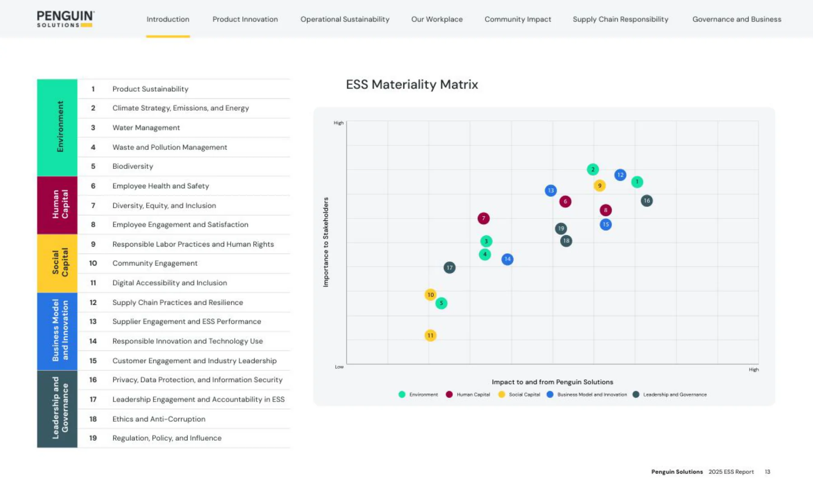Click the Biodiversity row
This screenshot has height=494, width=813.
coord(184,167)
